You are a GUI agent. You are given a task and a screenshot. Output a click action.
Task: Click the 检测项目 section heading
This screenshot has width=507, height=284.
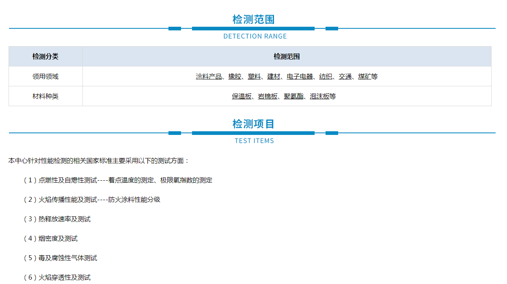click(x=253, y=124)
